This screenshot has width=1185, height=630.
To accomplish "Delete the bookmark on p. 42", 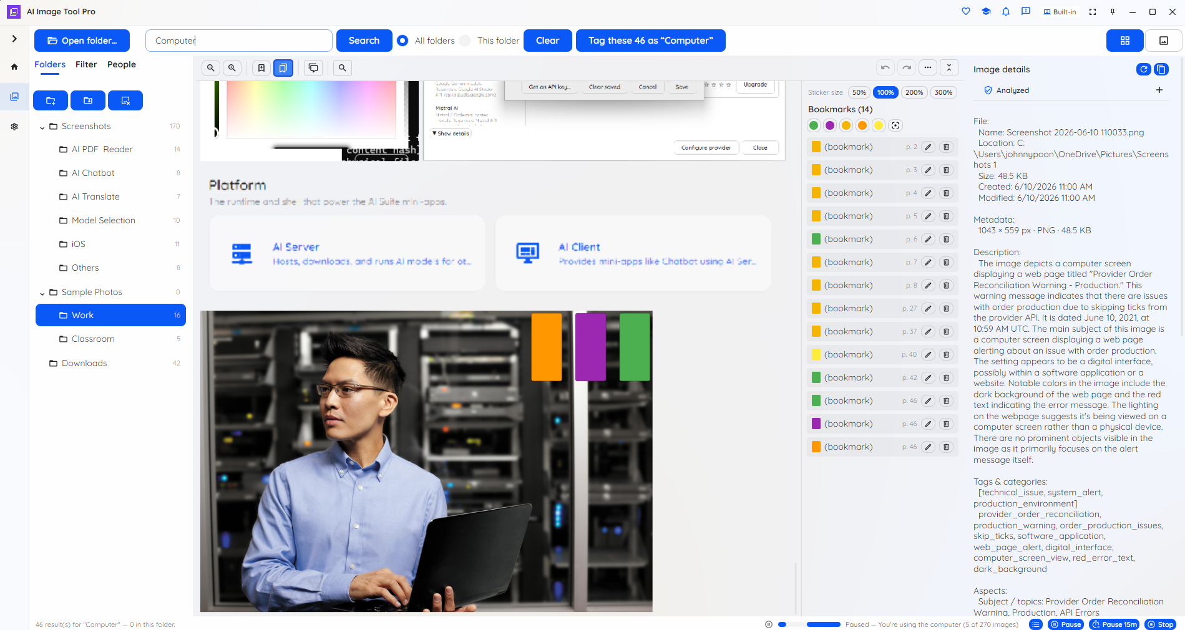I will tap(946, 378).
